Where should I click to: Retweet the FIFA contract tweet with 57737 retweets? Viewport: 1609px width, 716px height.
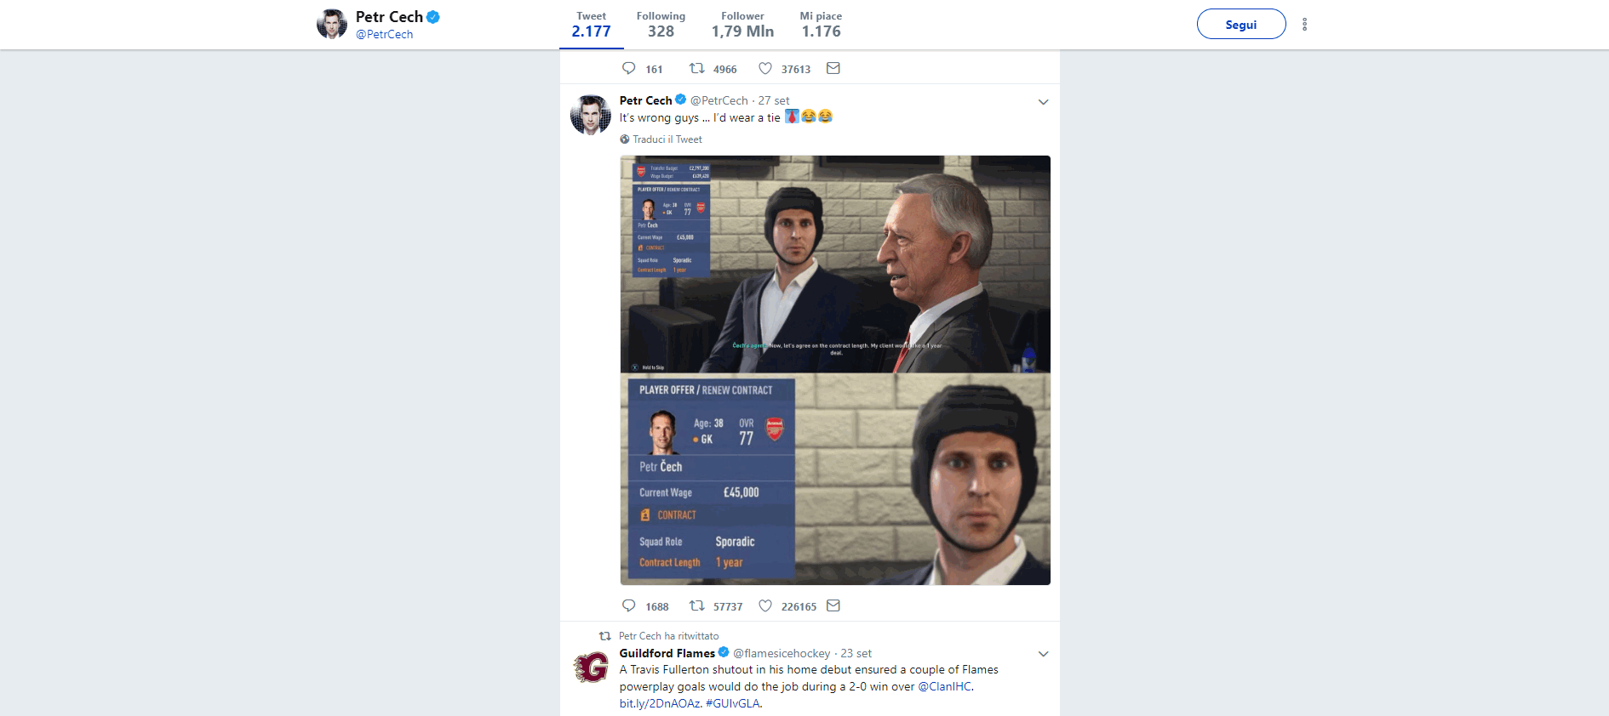(696, 605)
